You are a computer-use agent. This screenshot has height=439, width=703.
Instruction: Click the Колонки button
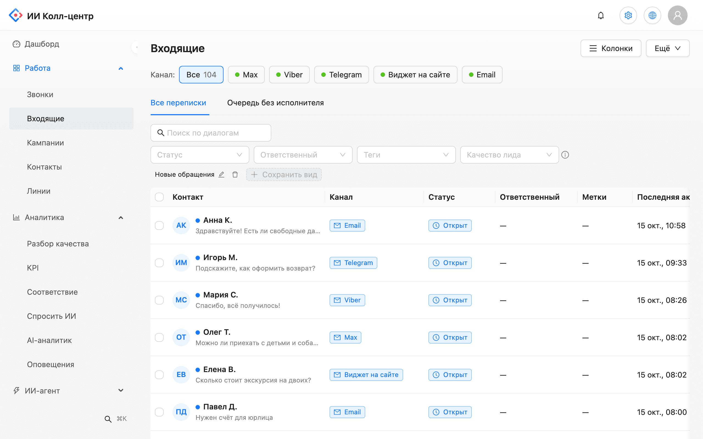[611, 48]
